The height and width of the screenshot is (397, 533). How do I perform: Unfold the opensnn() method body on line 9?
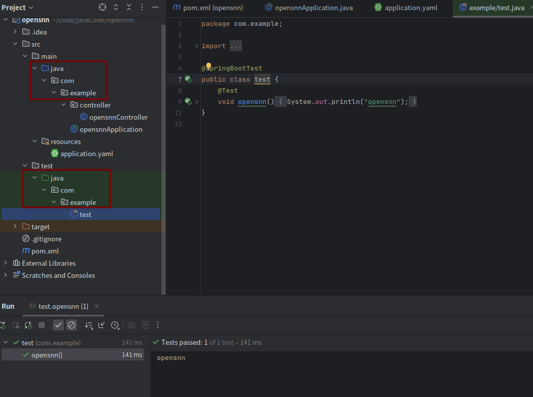tap(196, 101)
